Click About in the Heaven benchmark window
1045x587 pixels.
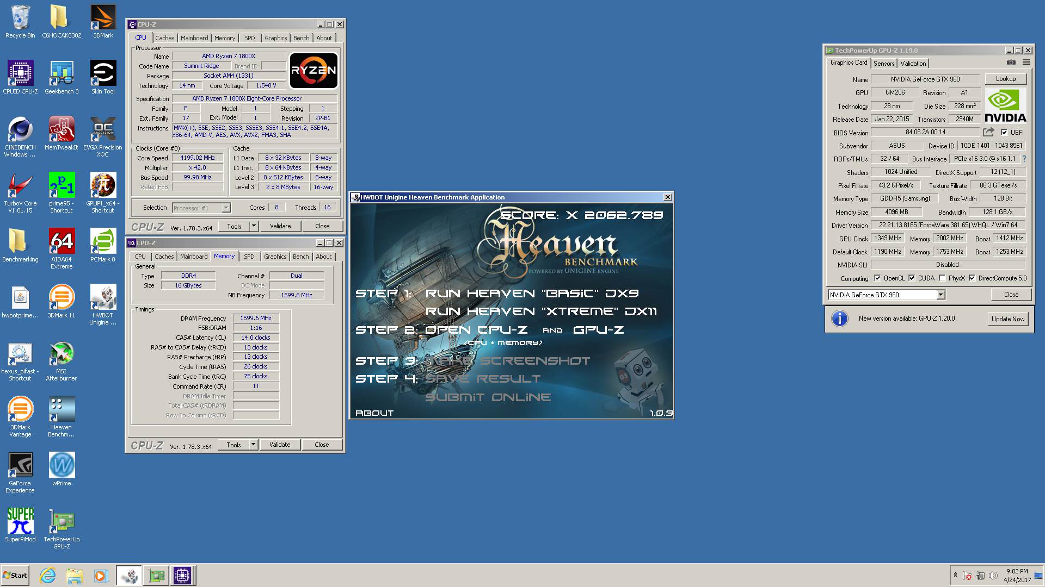tap(374, 413)
